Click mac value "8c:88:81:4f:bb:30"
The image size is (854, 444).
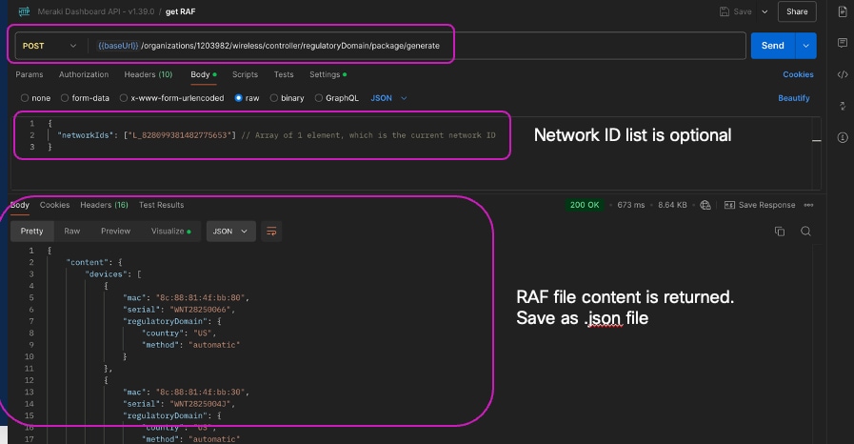[x=202, y=393]
